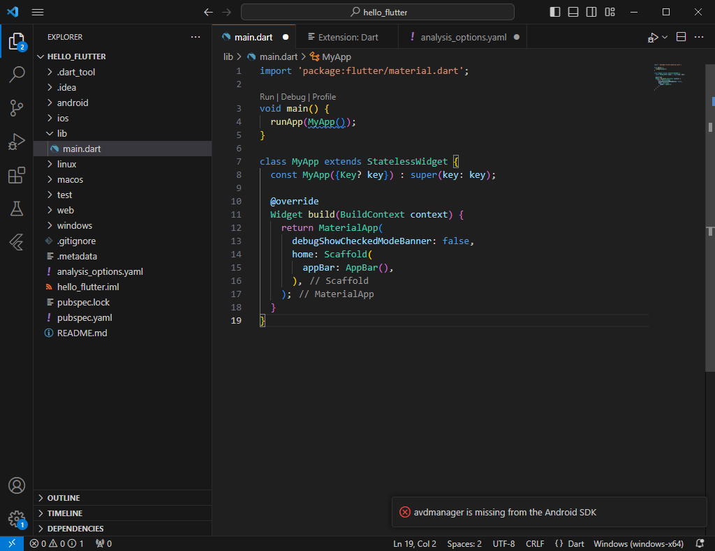Collapse the lib folder
715x551 pixels.
tap(123, 133)
